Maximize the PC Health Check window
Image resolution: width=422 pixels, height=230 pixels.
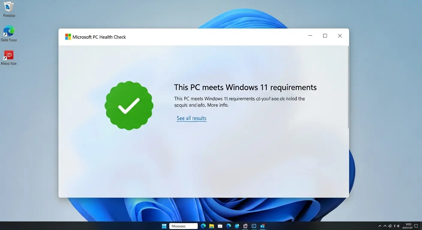point(325,36)
